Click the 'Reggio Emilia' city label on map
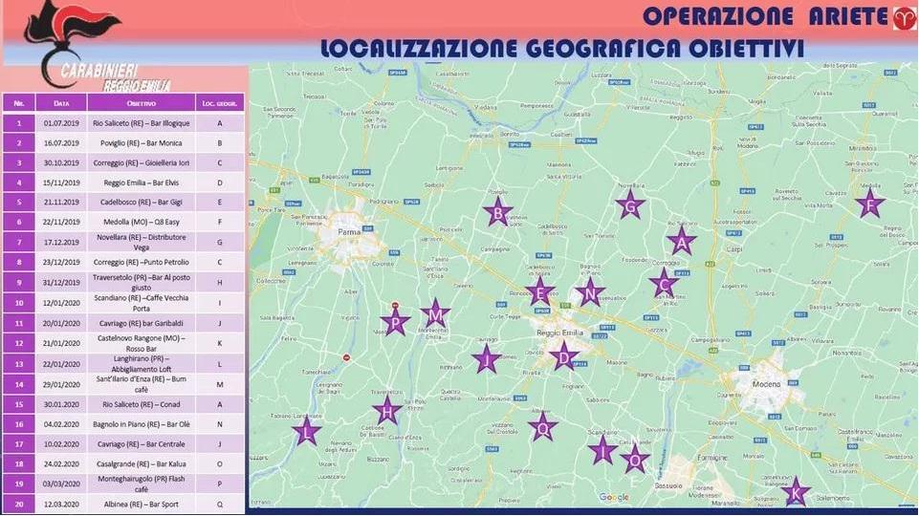The image size is (919, 516). pyautogui.click(x=559, y=333)
